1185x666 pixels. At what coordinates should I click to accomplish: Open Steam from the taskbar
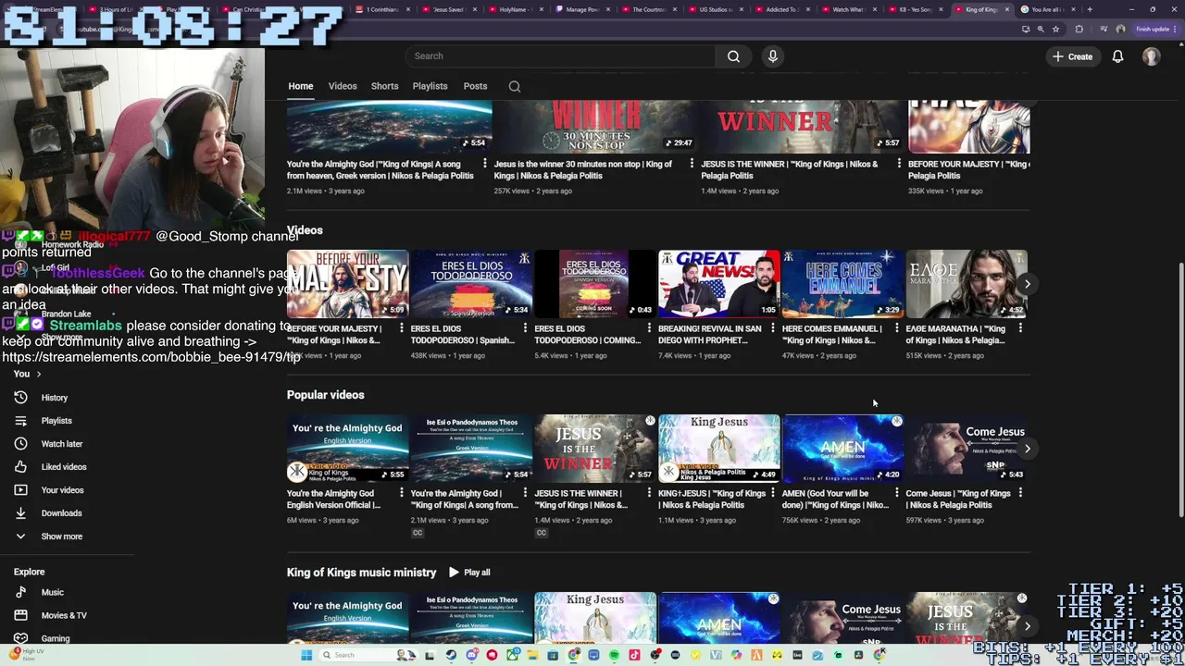(x=451, y=655)
